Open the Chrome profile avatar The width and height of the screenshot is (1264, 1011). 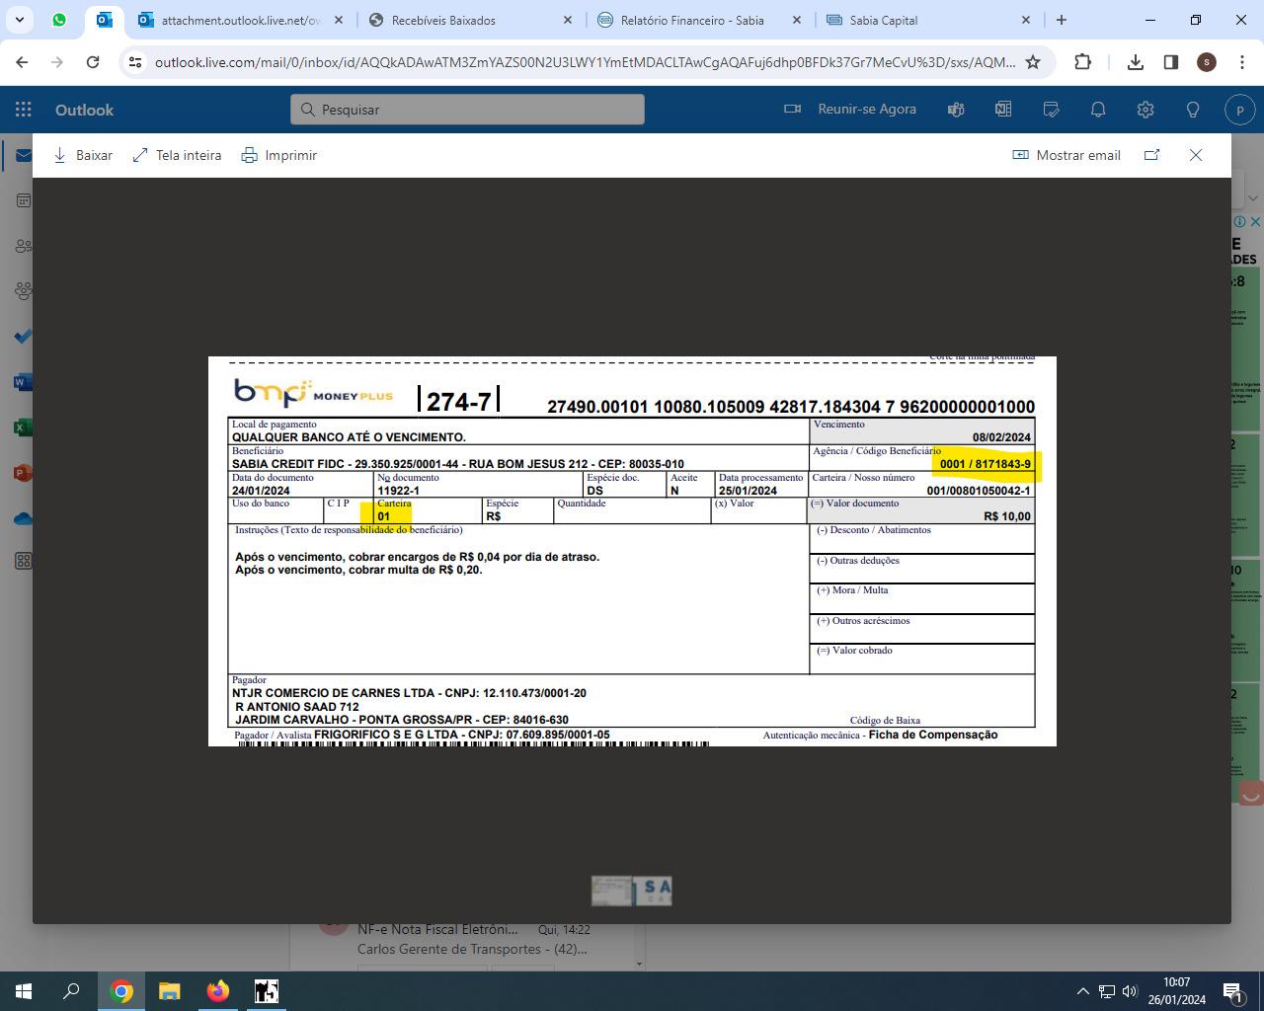(1206, 62)
